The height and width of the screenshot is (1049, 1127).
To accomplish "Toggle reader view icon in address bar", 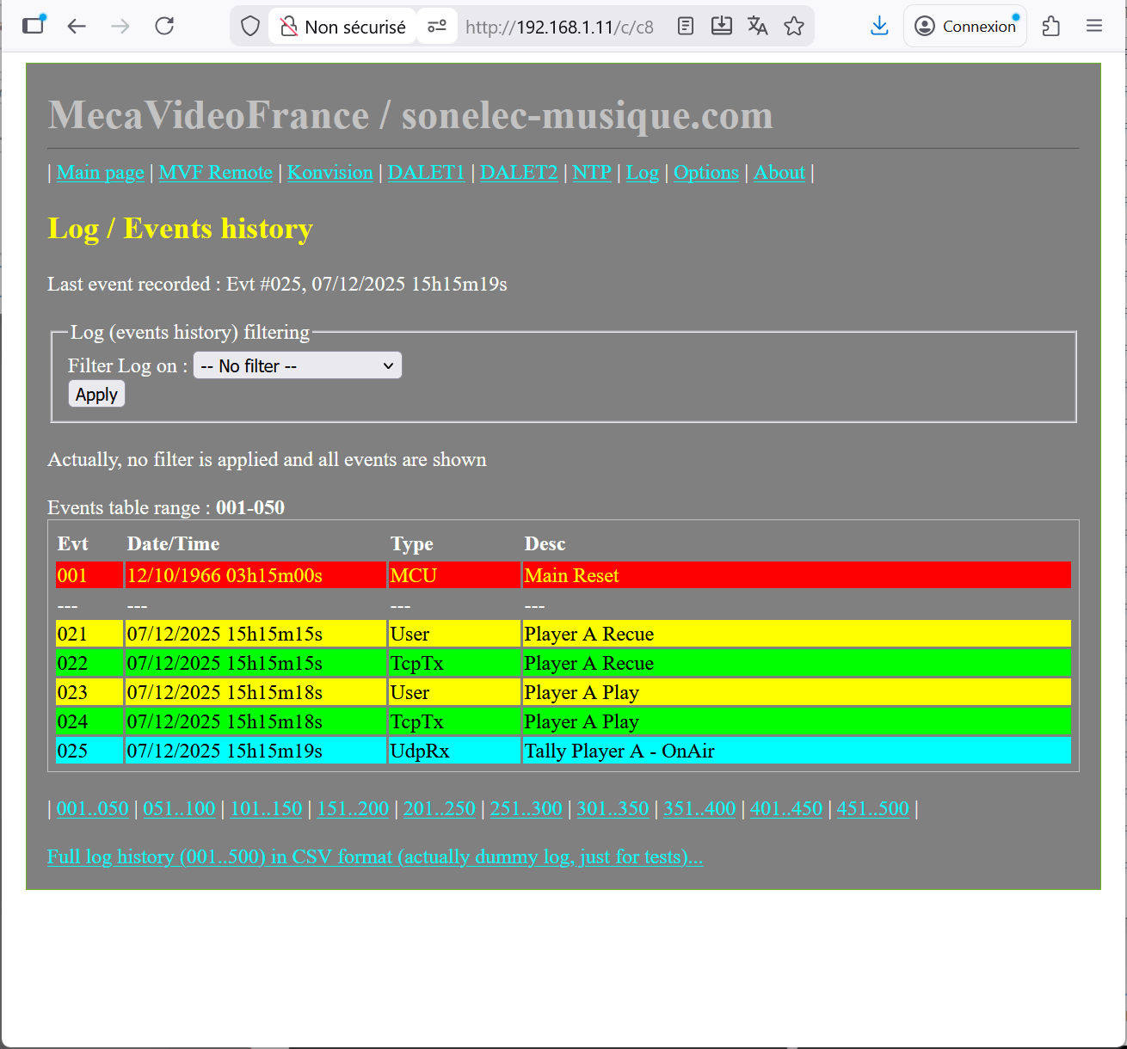I will point(686,27).
